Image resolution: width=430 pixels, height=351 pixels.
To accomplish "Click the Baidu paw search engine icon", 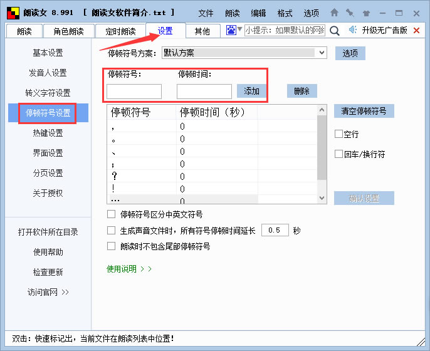I will (231, 30).
